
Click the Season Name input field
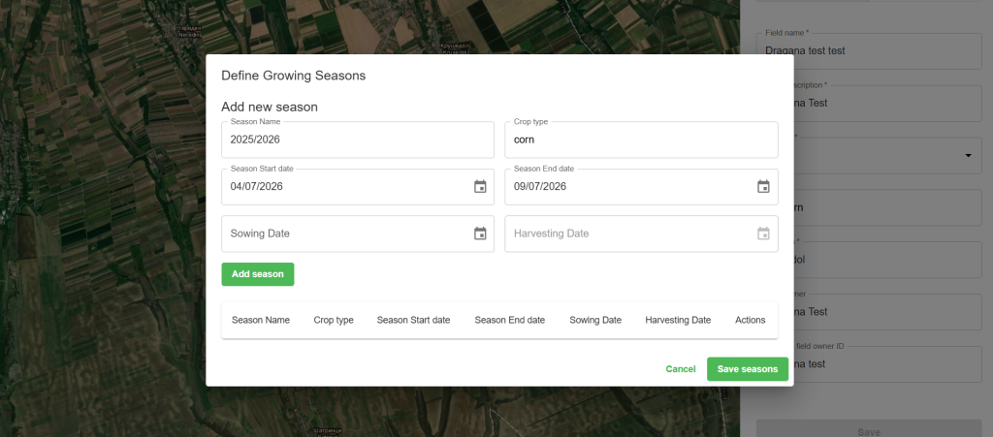point(357,140)
